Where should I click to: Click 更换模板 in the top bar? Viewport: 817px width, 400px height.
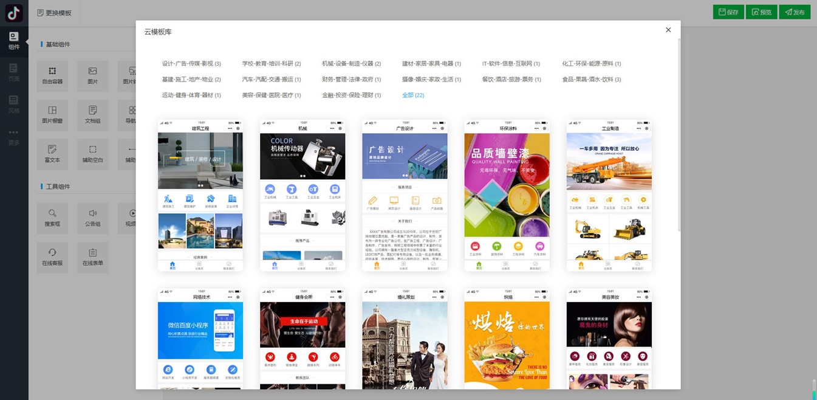(54, 13)
